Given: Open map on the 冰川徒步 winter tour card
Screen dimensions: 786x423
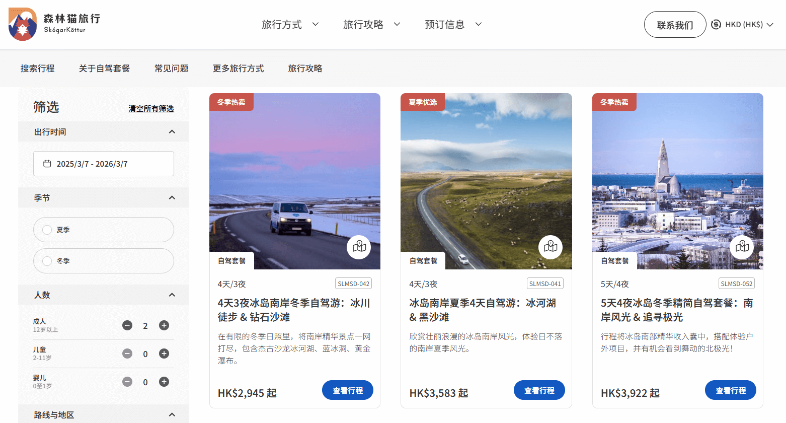Looking at the screenshot, I should (359, 247).
